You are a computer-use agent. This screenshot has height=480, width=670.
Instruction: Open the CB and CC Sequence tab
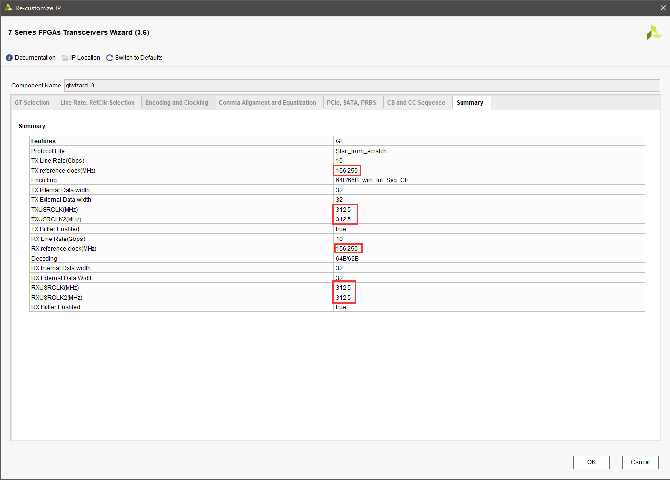(416, 103)
